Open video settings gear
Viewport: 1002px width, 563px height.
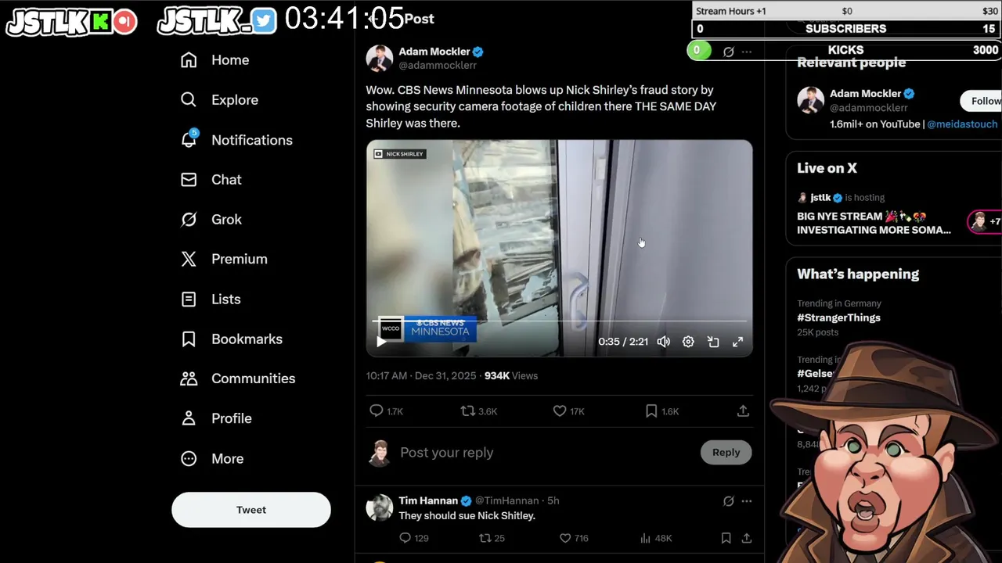point(688,342)
